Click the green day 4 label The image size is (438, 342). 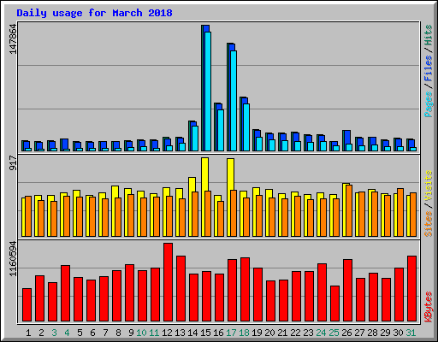click(67, 333)
